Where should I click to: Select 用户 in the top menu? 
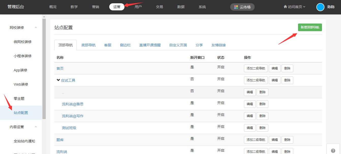(x=138, y=7)
